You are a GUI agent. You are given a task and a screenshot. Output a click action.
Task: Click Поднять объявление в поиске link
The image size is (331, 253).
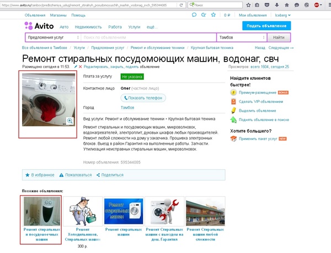(x=264, y=120)
